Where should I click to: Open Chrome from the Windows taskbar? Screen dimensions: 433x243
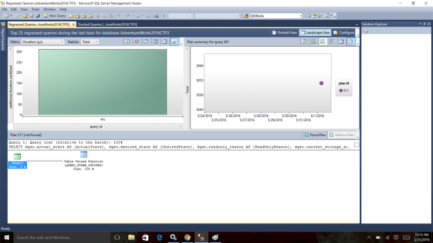pyautogui.click(x=187, y=237)
